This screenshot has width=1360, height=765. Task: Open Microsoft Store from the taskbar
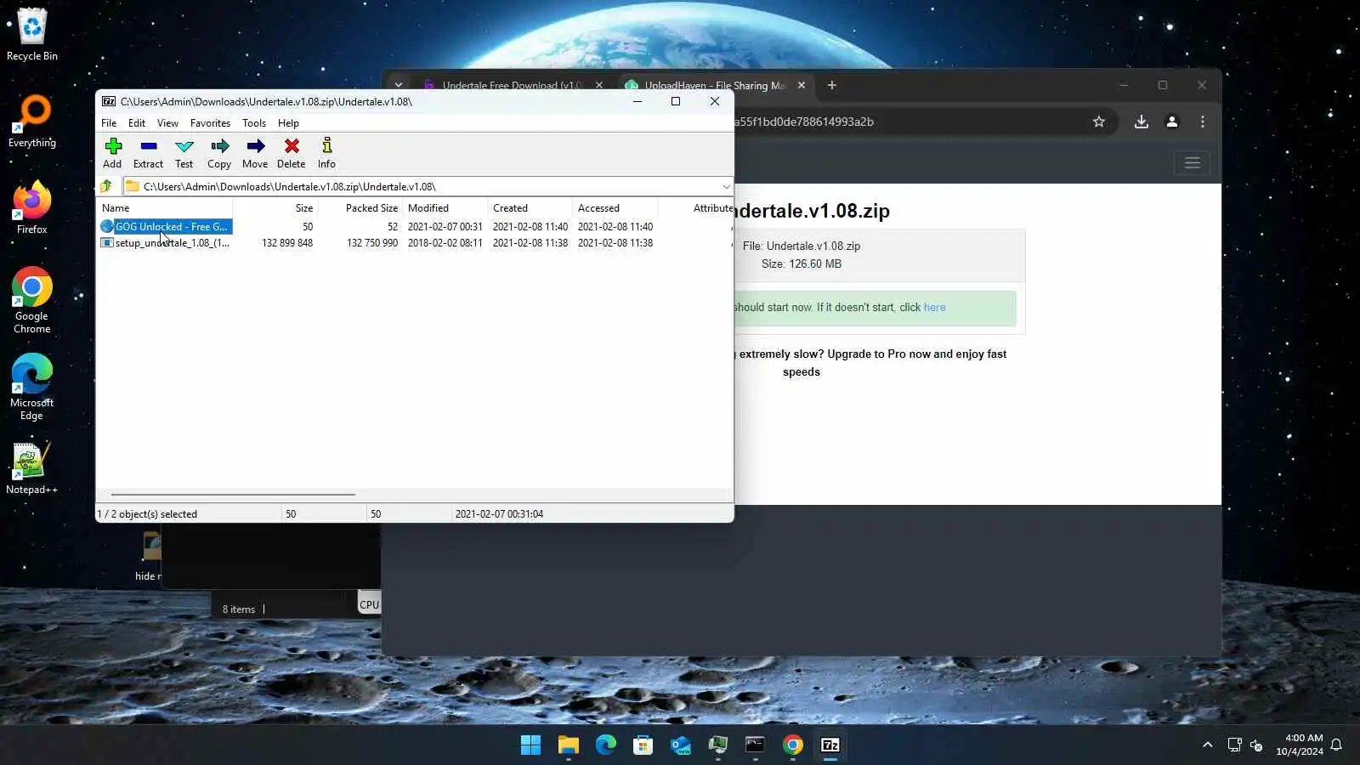(x=643, y=745)
